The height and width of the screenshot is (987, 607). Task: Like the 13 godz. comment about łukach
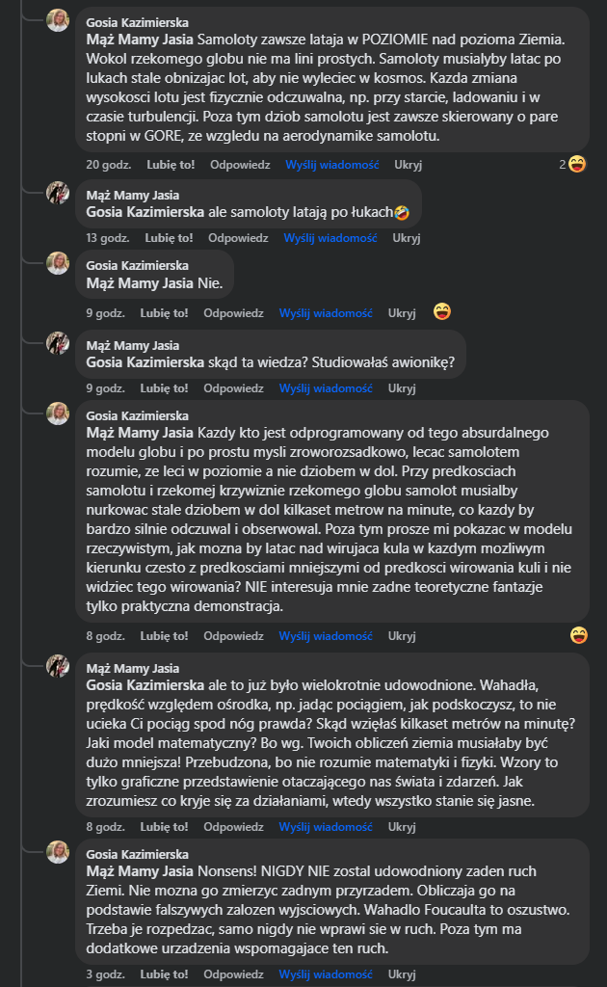(169, 237)
